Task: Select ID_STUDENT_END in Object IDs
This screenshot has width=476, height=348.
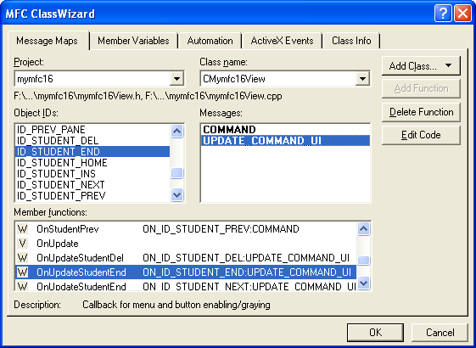Action: click(x=92, y=152)
